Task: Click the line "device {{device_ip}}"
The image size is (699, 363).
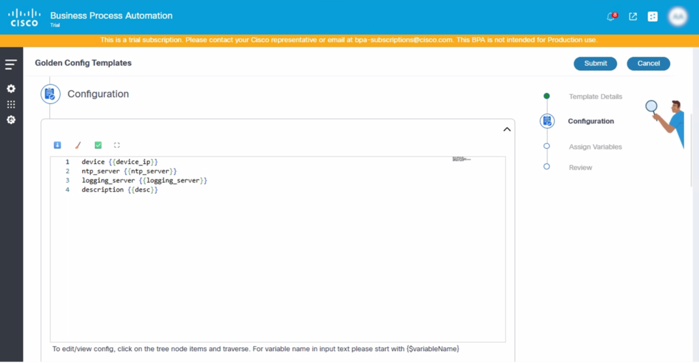Action: point(119,162)
